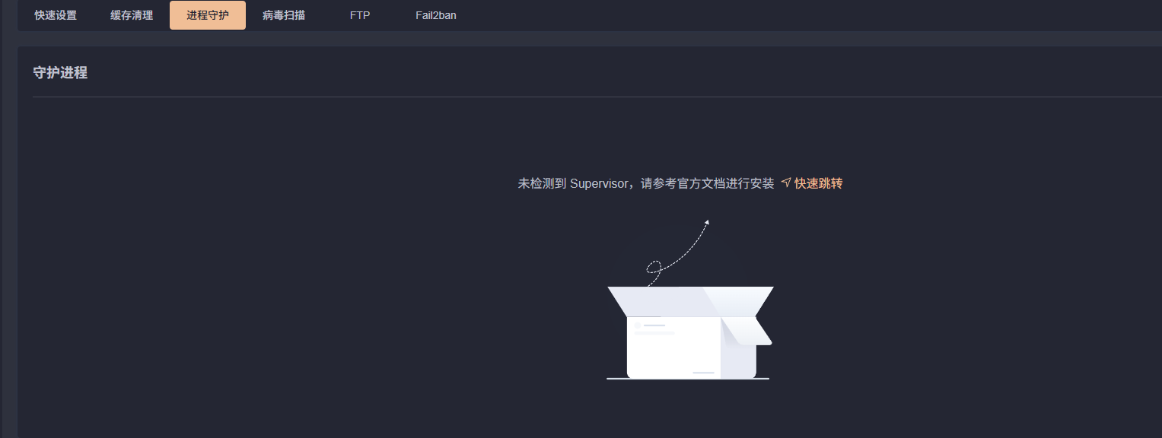Switch to the 缓存清理 tab

point(132,15)
